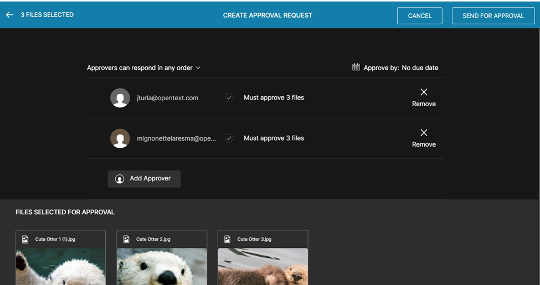
Task: Click SEND FOR APPROVAL button
Action: point(493,16)
